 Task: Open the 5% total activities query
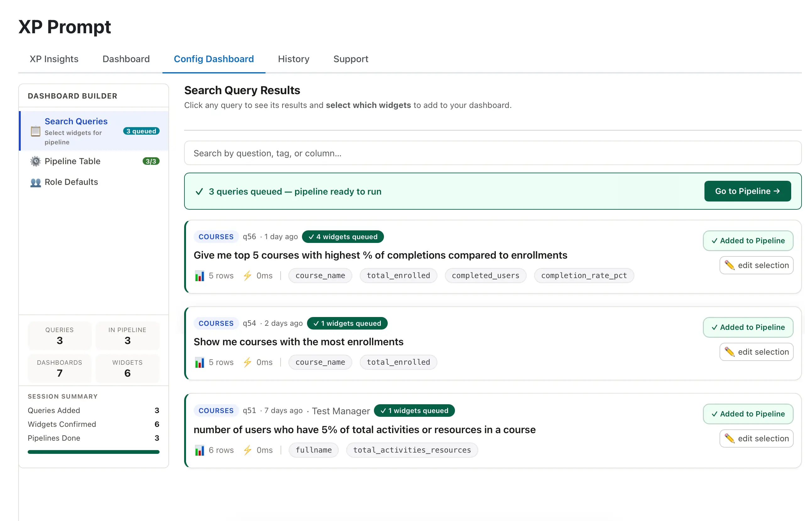click(364, 430)
